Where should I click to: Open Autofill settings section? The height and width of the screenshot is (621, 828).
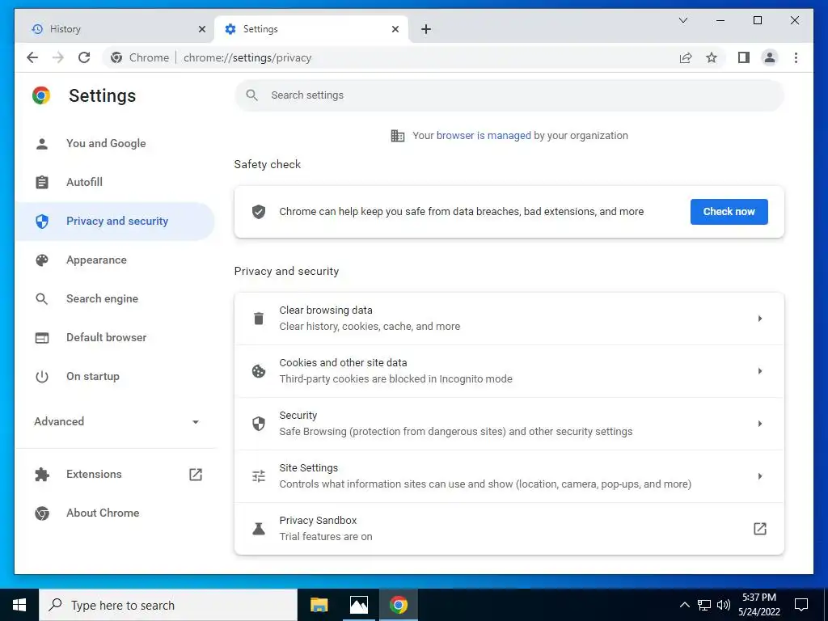[115, 182]
